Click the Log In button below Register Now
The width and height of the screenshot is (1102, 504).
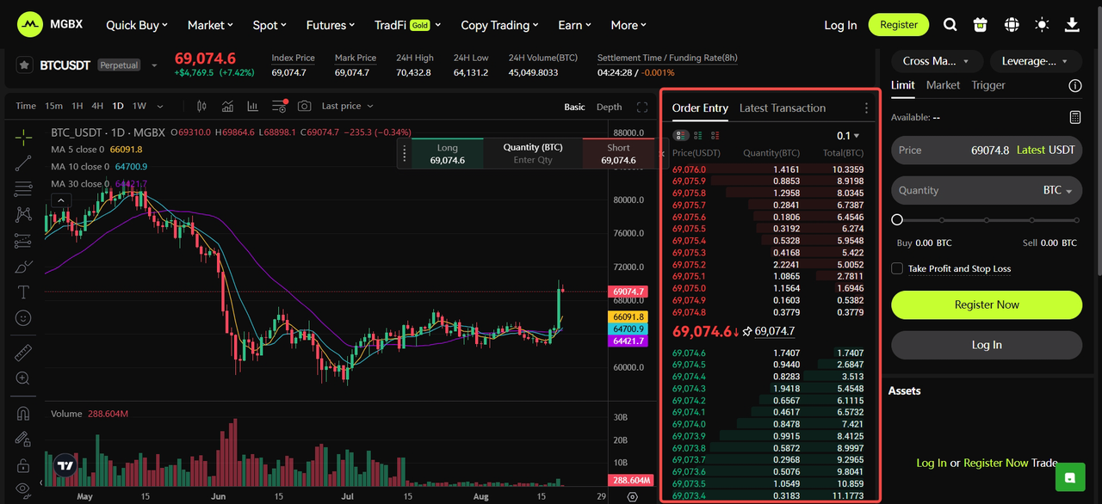[987, 345]
